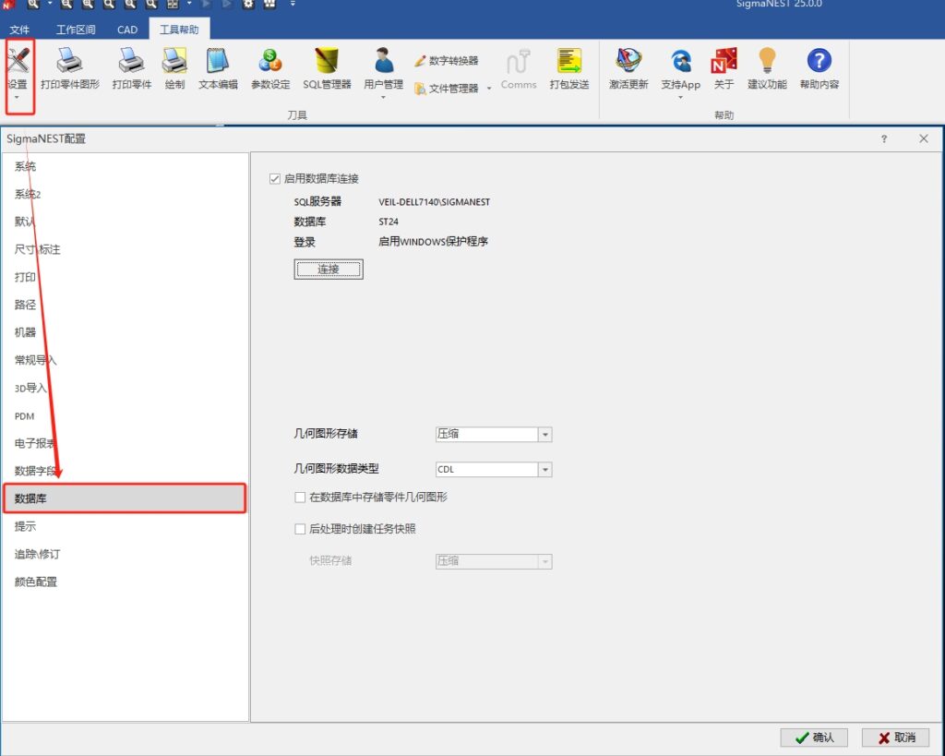Switch to the 工作区间 tab
The image size is (945, 756).
coord(76,30)
